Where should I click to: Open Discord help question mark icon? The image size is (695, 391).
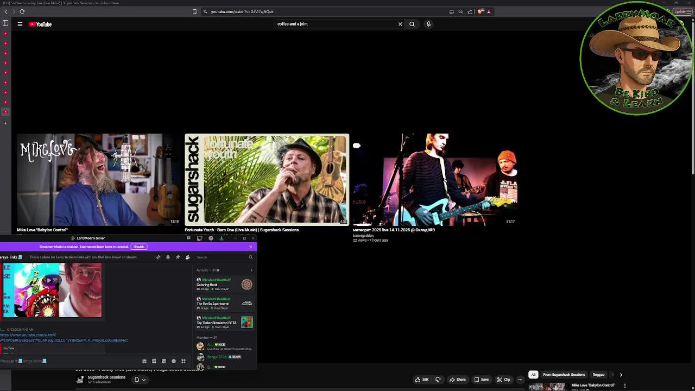point(211,238)
